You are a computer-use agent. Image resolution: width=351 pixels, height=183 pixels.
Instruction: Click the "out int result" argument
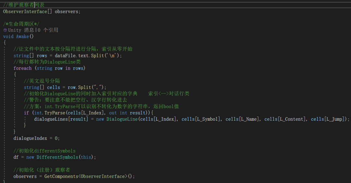click(127, 113)
